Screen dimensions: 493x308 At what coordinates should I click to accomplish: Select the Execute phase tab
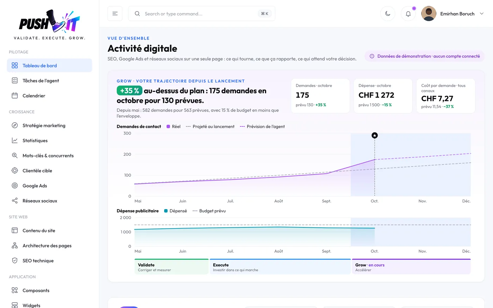pyautogui.click(x=280, y=266)
